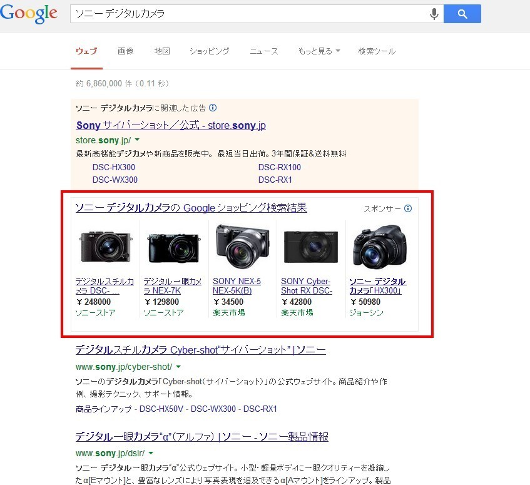Expand the もっと見る dropdown
530x485 pixels.
[x=319, y=51]
